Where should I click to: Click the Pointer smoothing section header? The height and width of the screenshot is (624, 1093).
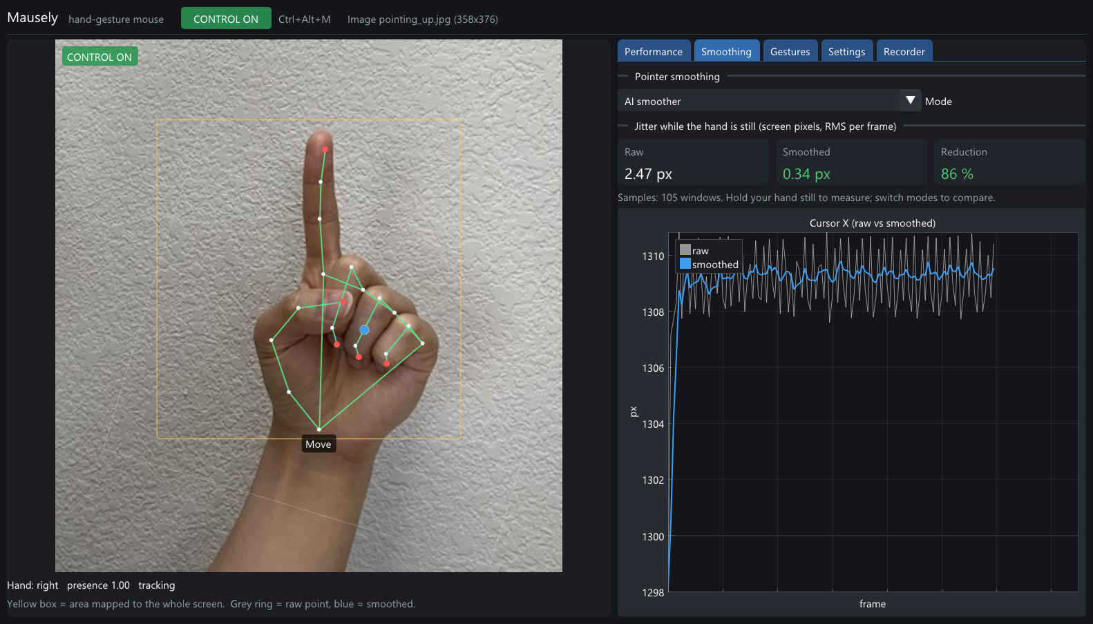677,76
